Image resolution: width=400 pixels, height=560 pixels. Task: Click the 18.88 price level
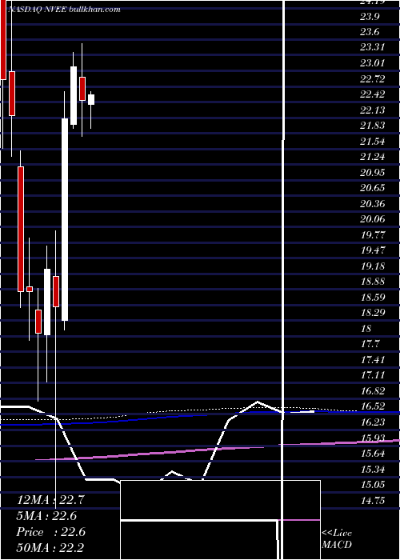[x=373, y=282]
